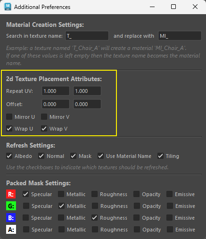Screen dimensions: 206x239
Task: Click the '2d Texture Placement Attributes:' heading
Action: 54,79
